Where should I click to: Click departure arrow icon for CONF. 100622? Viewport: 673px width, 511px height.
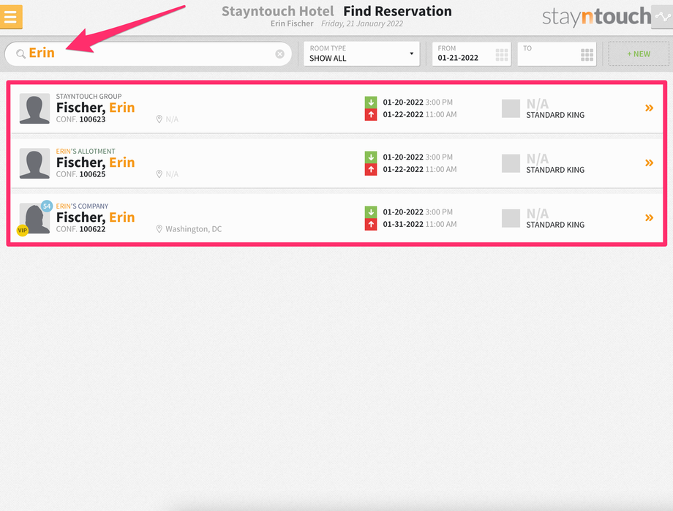coord(371,225)
